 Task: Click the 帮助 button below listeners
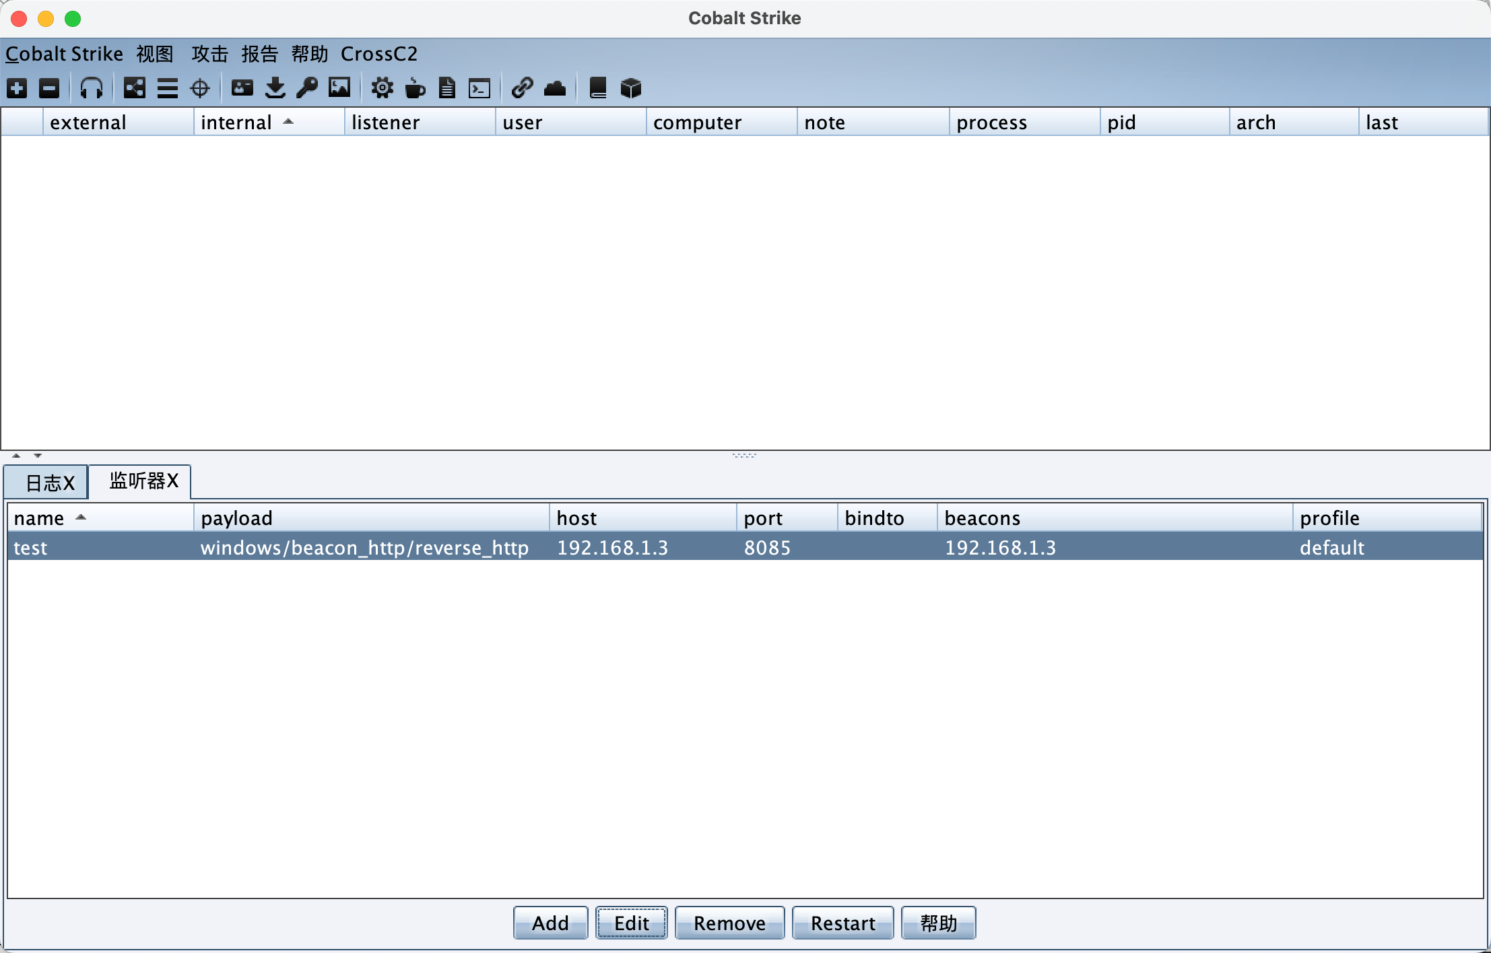coord(939,923)
